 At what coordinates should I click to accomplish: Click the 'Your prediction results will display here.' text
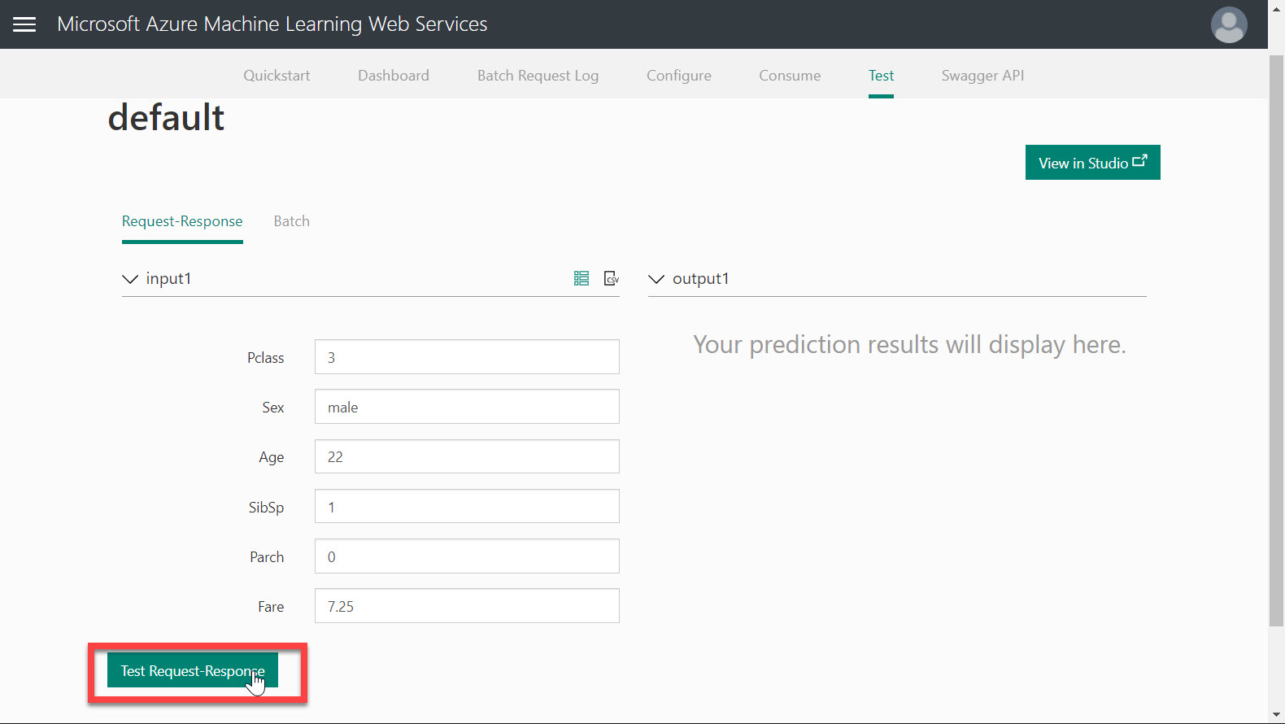[909, 345]
